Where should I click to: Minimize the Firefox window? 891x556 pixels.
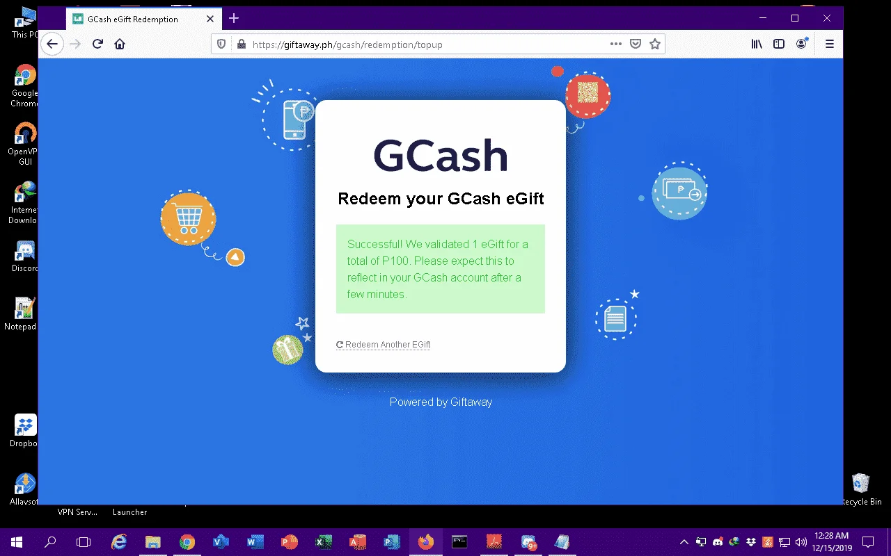(x=763, y=18)
